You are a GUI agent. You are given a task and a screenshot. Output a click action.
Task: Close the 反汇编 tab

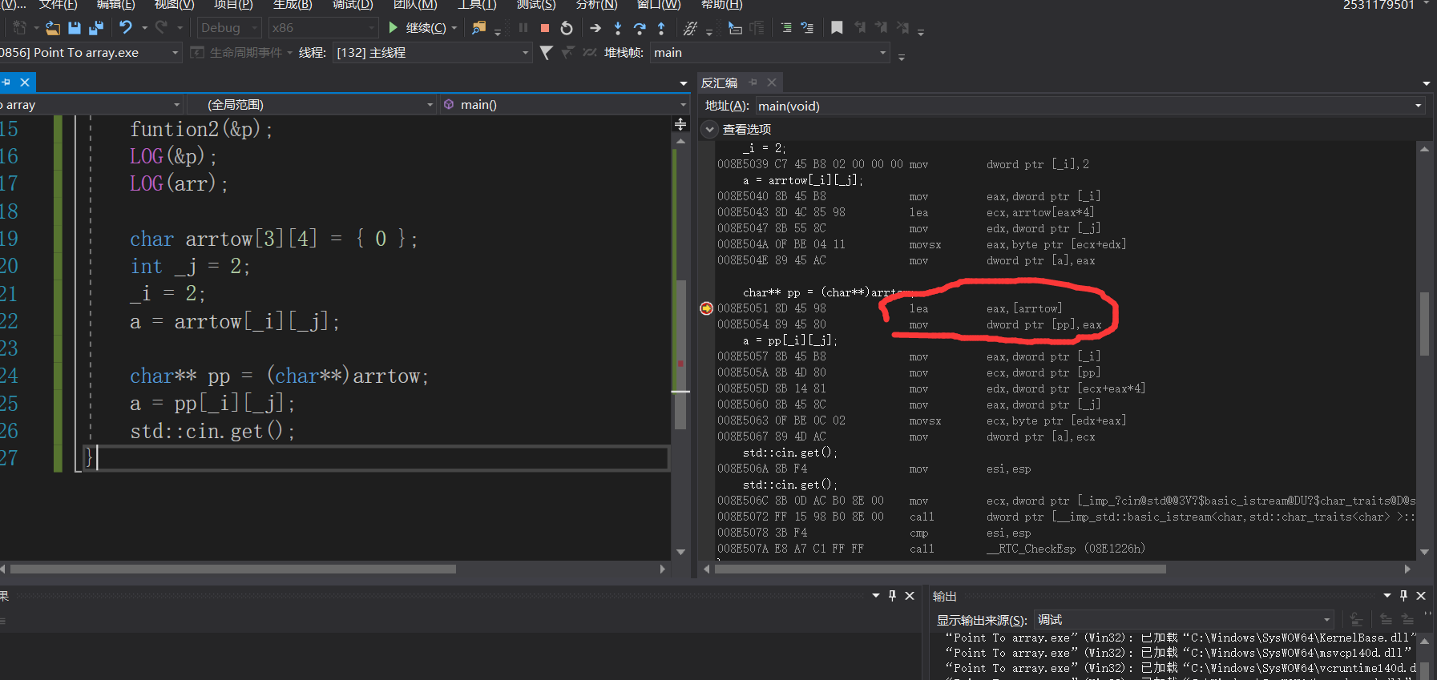(772, 82)
